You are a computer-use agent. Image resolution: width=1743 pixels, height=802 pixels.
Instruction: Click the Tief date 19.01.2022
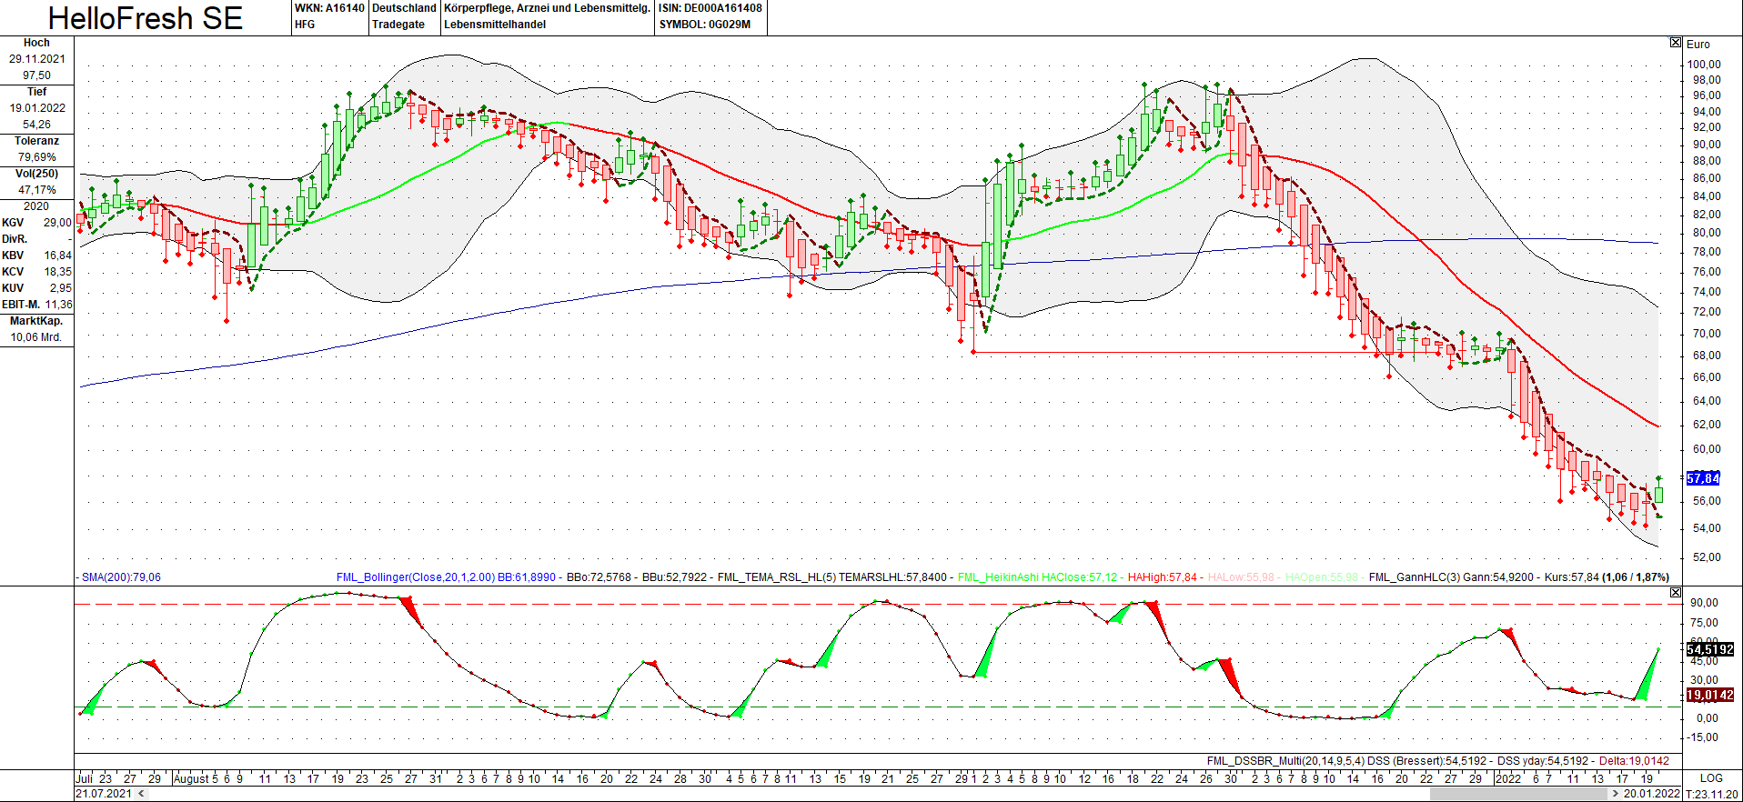(x=37, y=108)
